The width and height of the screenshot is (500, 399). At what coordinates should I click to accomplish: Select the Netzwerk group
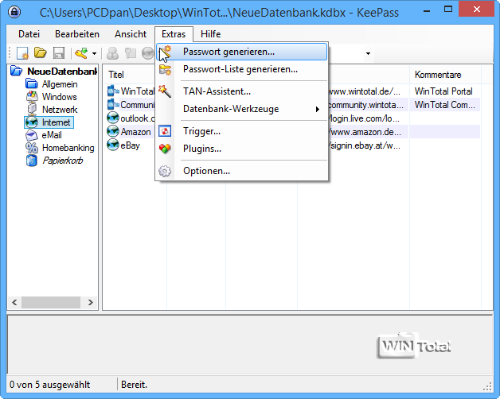[x=60, y=110]
